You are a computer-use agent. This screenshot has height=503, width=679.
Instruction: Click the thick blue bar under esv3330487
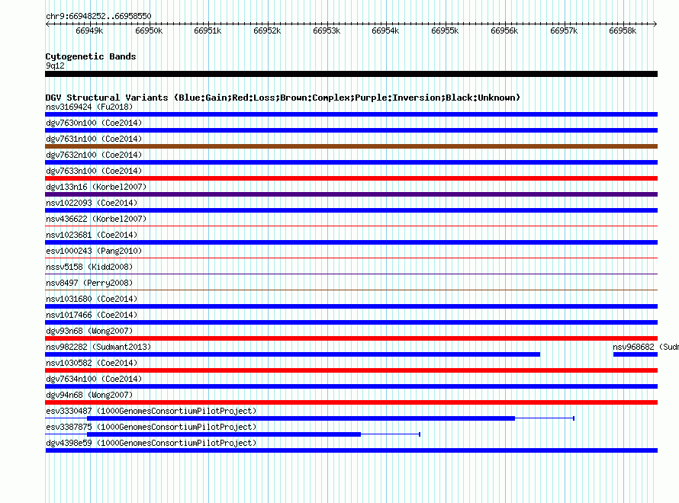(x=301, y=418)
